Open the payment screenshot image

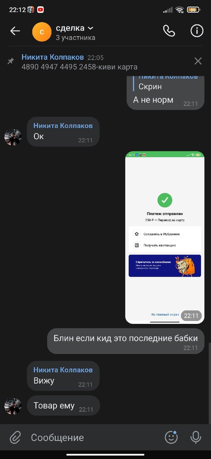coord(165,238)
